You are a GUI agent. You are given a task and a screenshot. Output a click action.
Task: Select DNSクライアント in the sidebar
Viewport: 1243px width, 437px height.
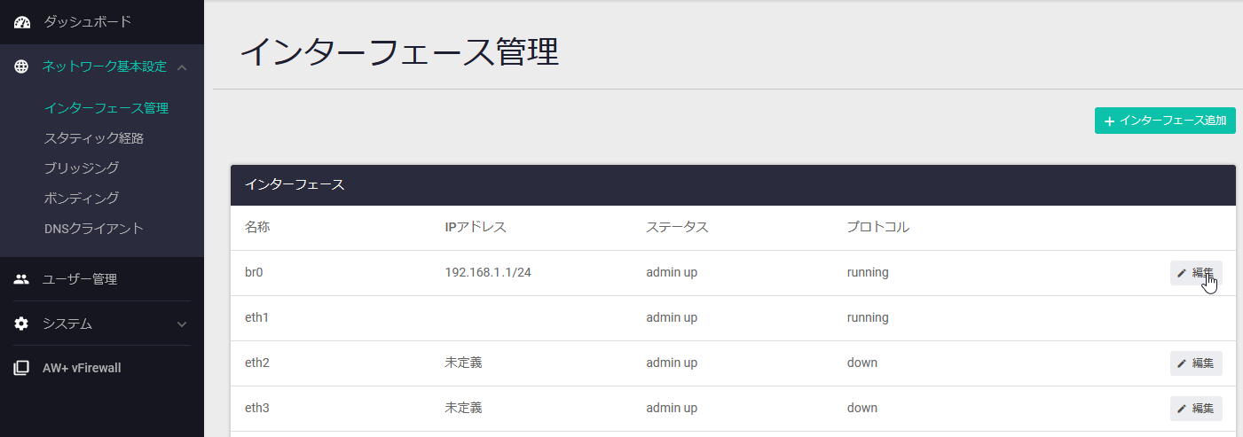[94, 228]
